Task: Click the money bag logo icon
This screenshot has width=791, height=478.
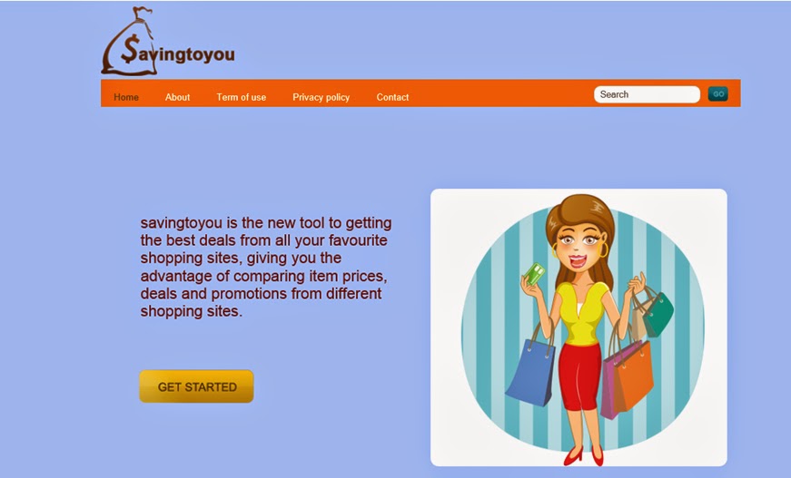Action: (x=129, y=42)
